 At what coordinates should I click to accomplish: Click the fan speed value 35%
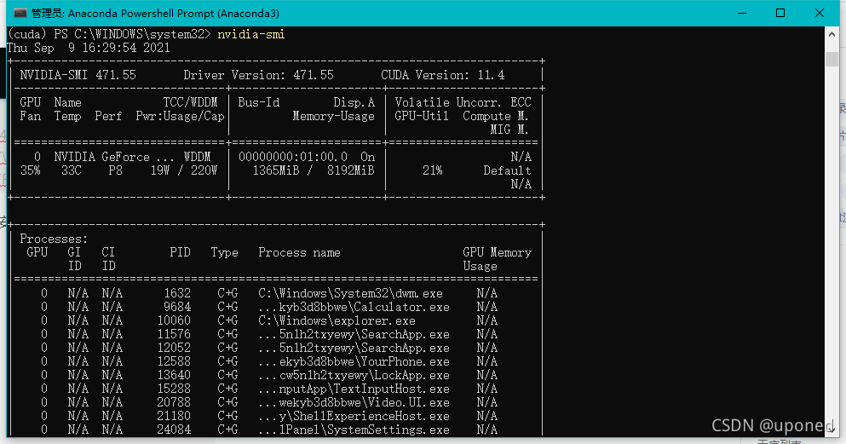(30, 170)
